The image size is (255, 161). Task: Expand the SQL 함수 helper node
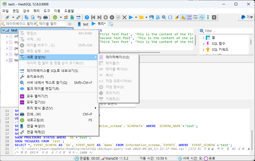[x=203, y=44]
